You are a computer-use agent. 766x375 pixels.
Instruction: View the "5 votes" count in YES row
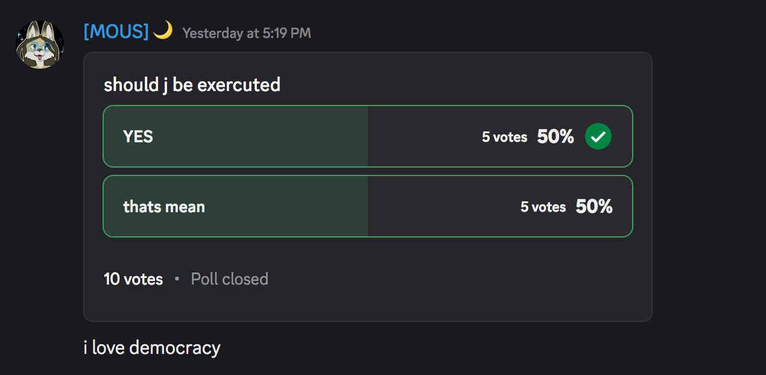pos(504,137)
